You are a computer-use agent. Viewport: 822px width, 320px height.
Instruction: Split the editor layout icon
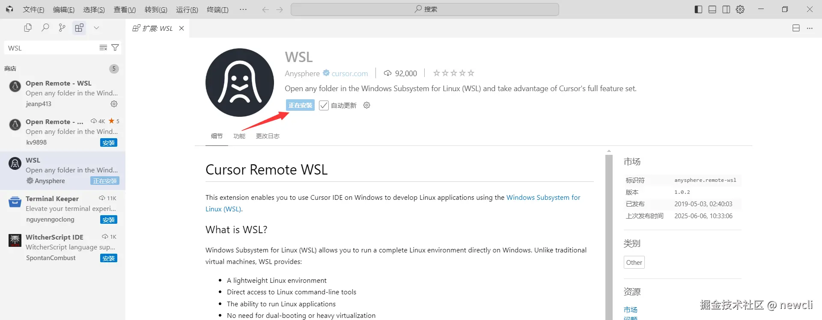pos(796,28)
